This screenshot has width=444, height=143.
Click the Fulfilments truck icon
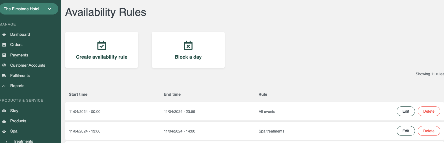point(4,76)
